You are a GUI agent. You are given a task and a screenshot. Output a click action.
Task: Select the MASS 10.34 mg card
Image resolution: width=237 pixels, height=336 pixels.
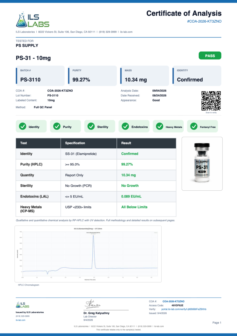144,76
